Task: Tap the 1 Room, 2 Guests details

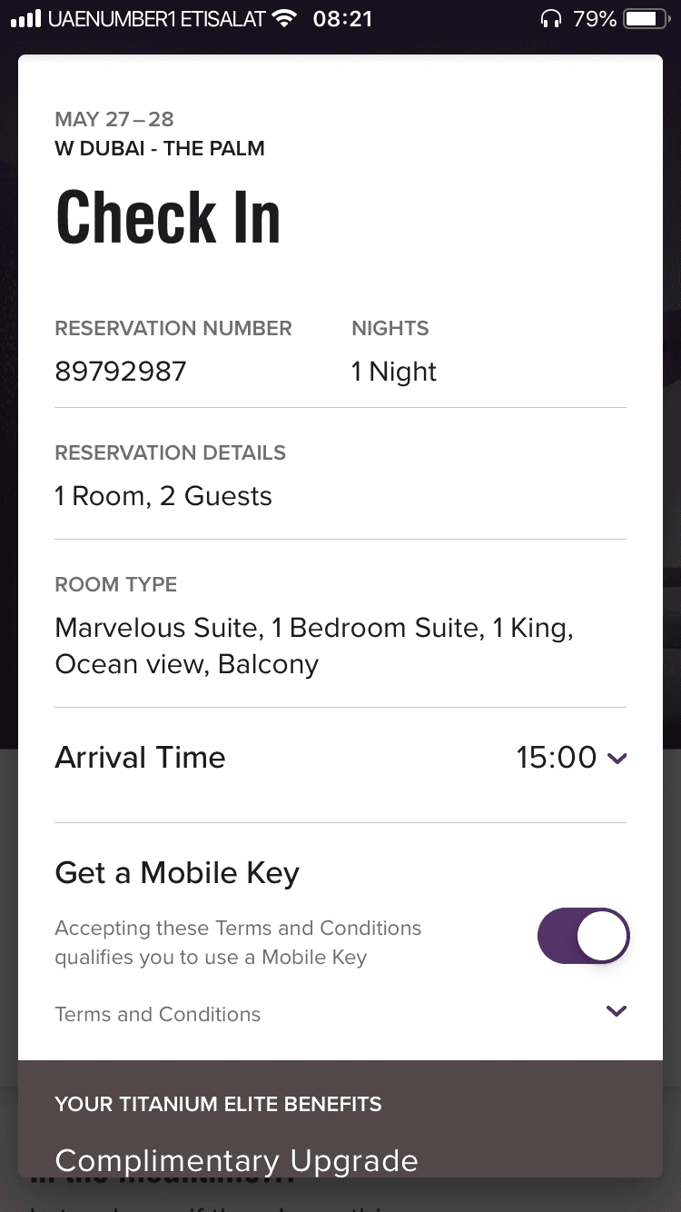Action: (163, 496)
